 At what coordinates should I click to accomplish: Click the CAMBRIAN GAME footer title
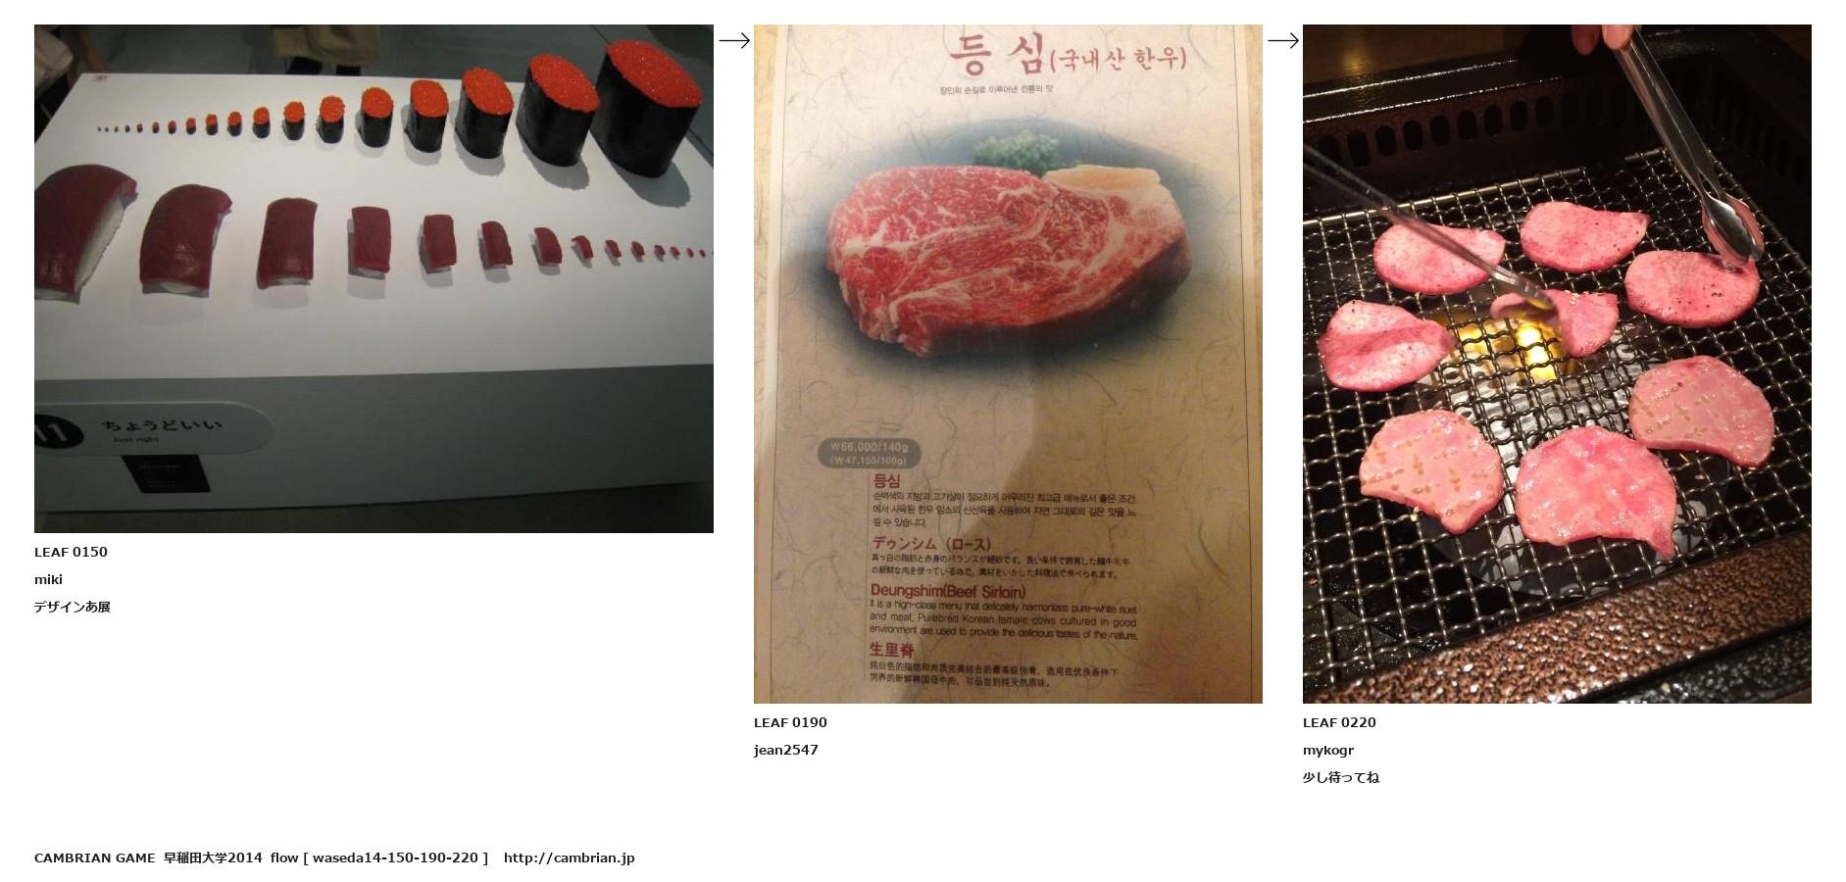pyautogui.click(x=94, y=857)
